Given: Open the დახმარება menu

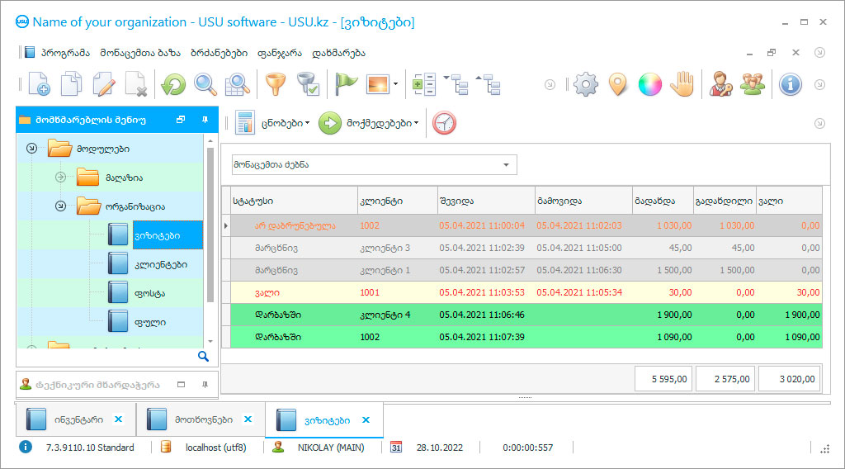Looking at the screenshot, I should point(338,53).
